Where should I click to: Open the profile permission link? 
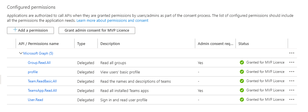[33, 72]
